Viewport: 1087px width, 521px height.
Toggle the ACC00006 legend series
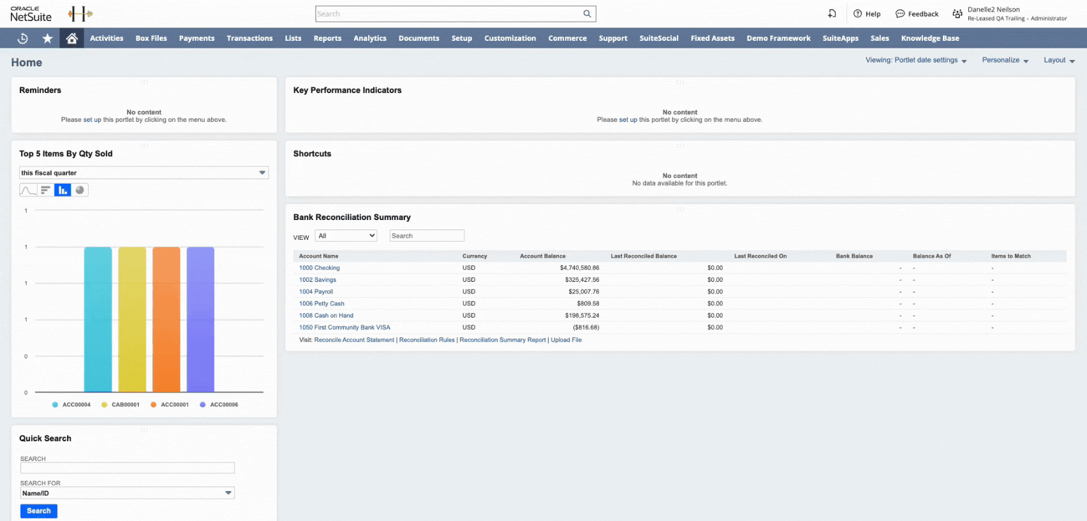pyautogui.click(x=219, y=404)
